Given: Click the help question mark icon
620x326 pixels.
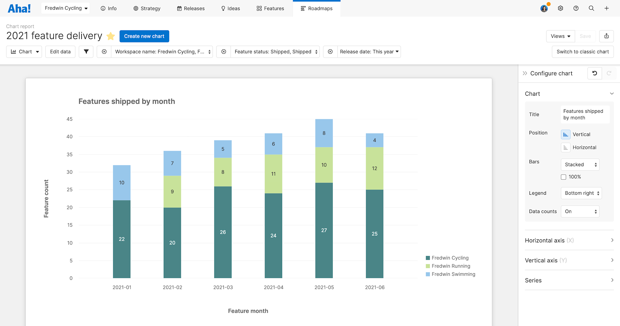Looking at the screenshot, I should pos(576,8).
